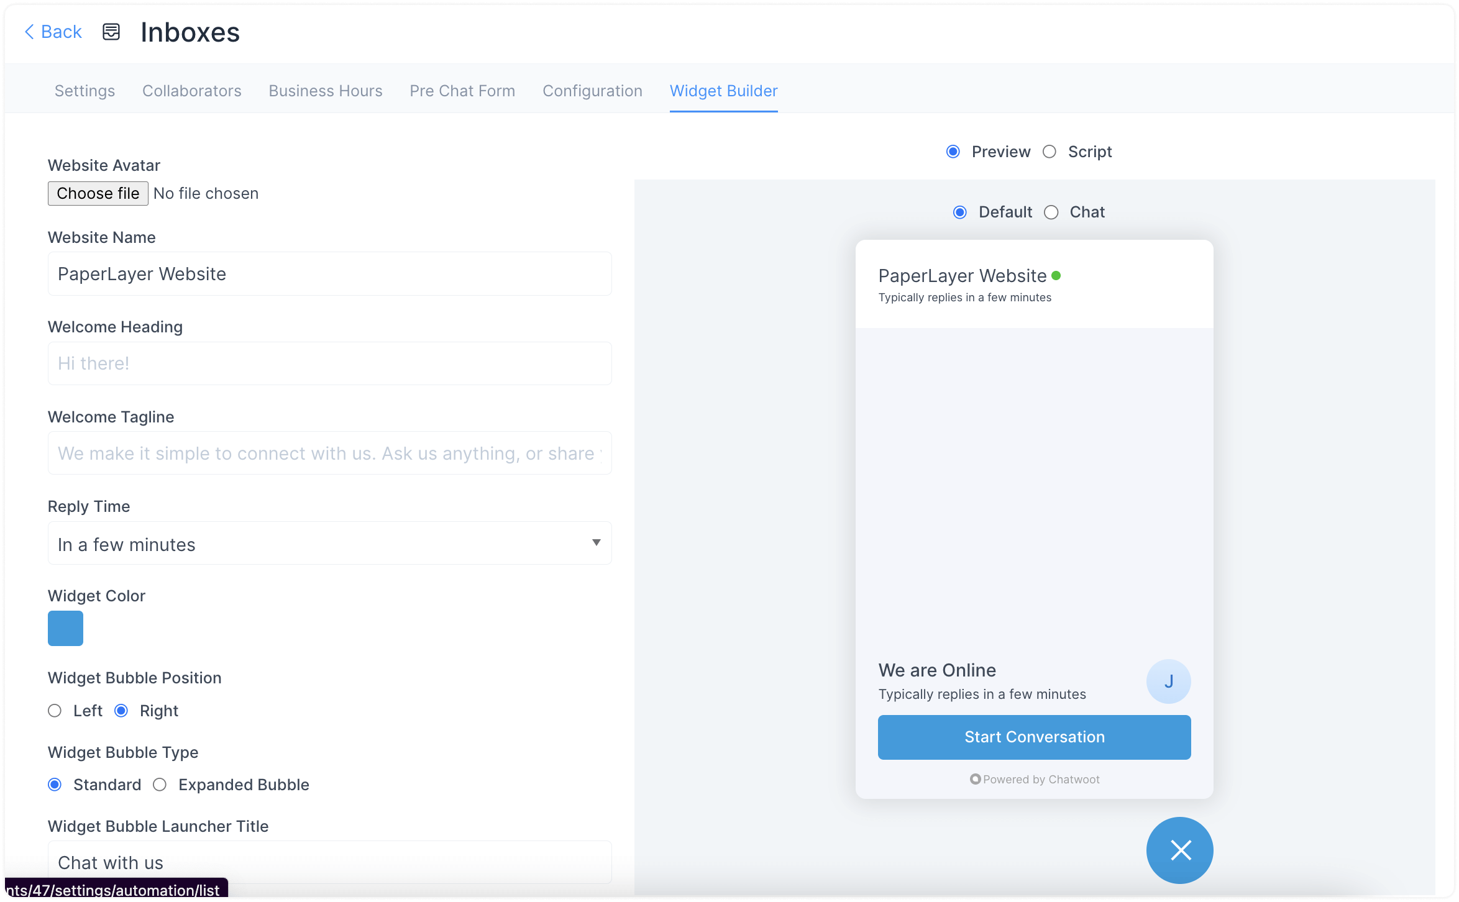Click the Chatwoot logo in the widget footer

pos(976,779)
